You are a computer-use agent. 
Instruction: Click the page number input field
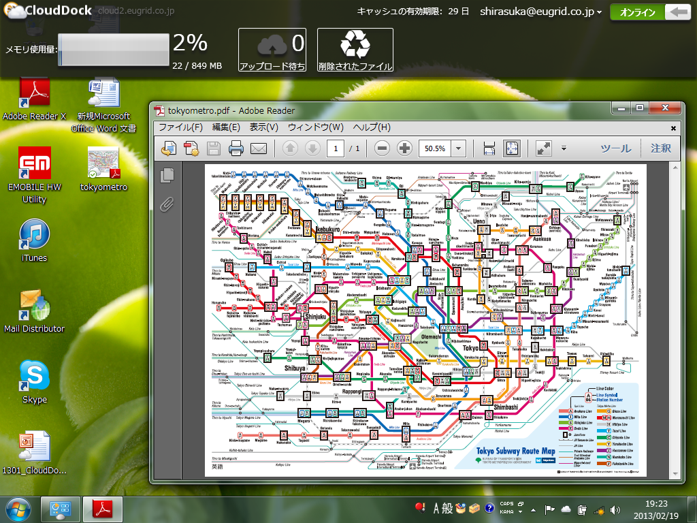tap(336, 148)
